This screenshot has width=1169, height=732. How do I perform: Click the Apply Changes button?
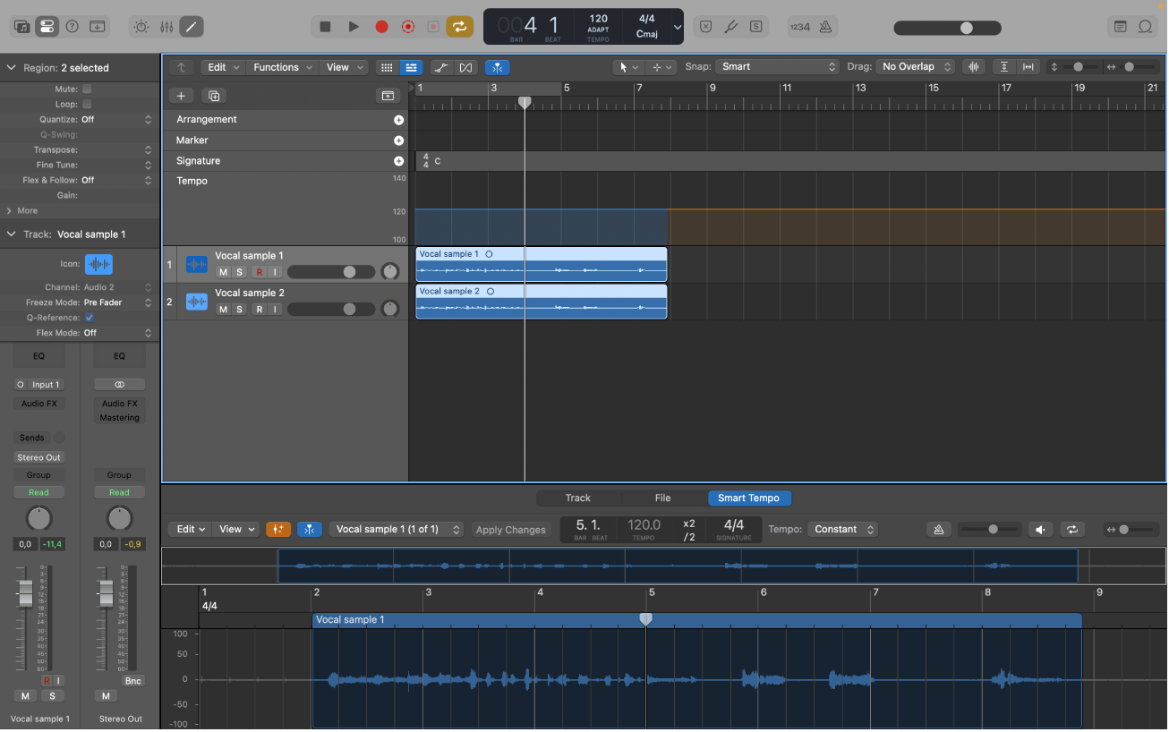[511, 529]
